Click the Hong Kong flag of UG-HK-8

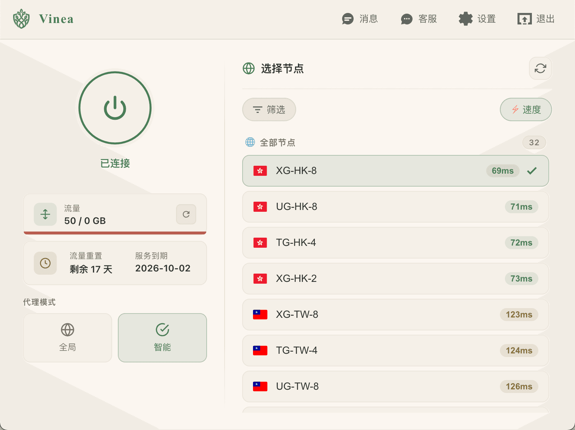pos(260,207)
